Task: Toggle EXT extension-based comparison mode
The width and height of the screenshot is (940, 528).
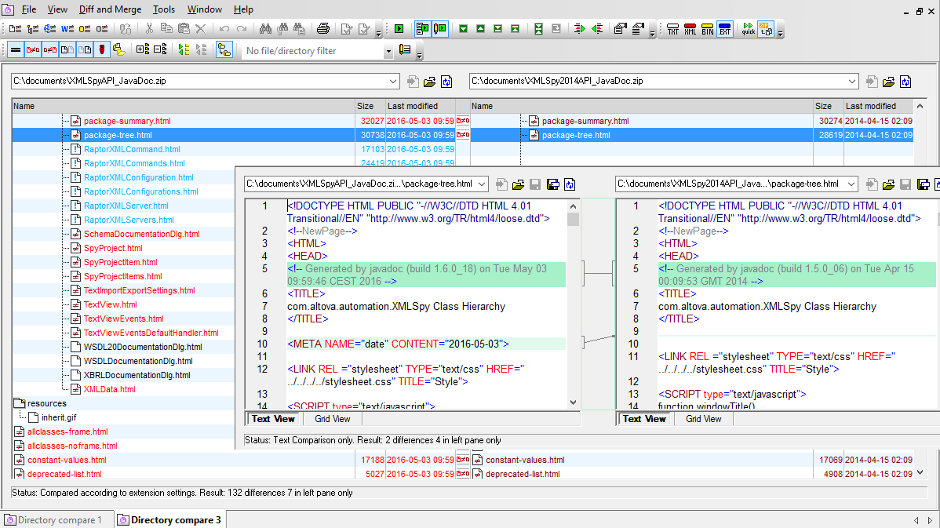Action: click(725, 29)
